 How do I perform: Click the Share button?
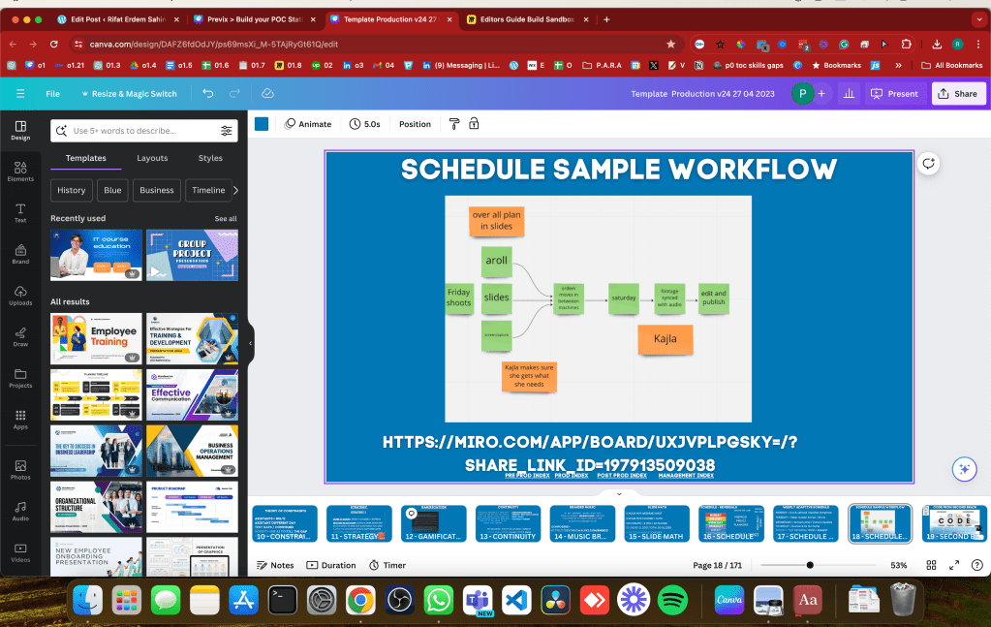point(958,94)
